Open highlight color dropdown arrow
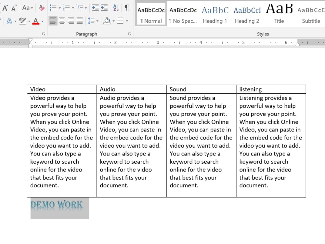The height and width of the screenshot is (244, 325). [29, 21]
